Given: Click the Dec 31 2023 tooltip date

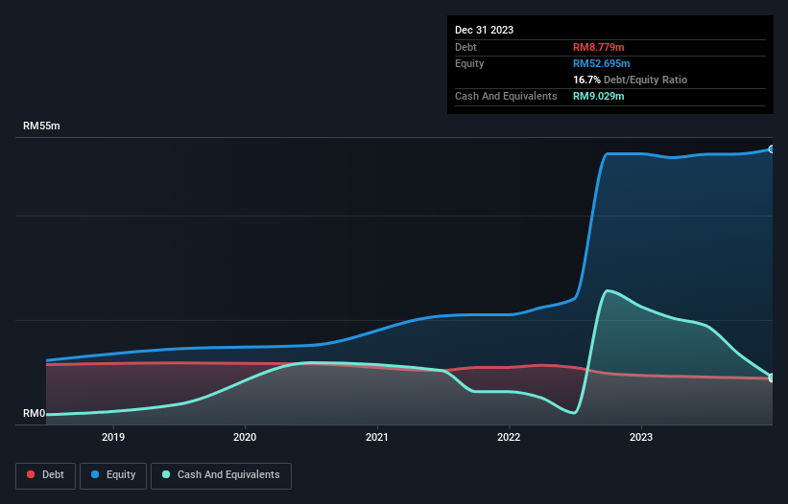Looking at the screenshot, I should pos(484,30).
